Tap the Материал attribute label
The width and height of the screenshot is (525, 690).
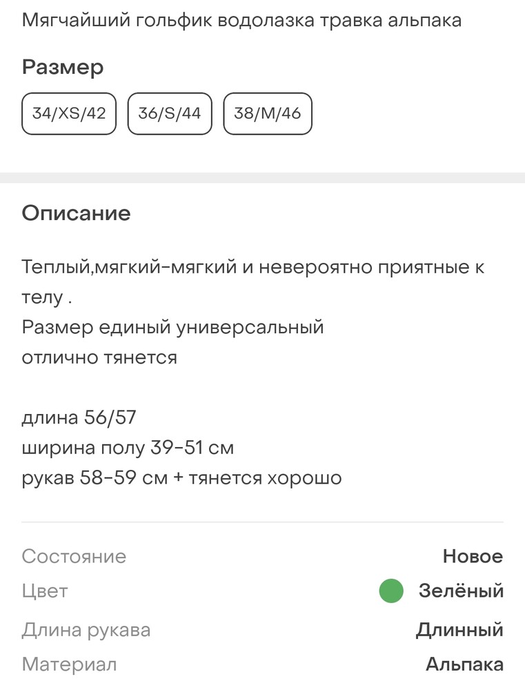coord(69,664)
